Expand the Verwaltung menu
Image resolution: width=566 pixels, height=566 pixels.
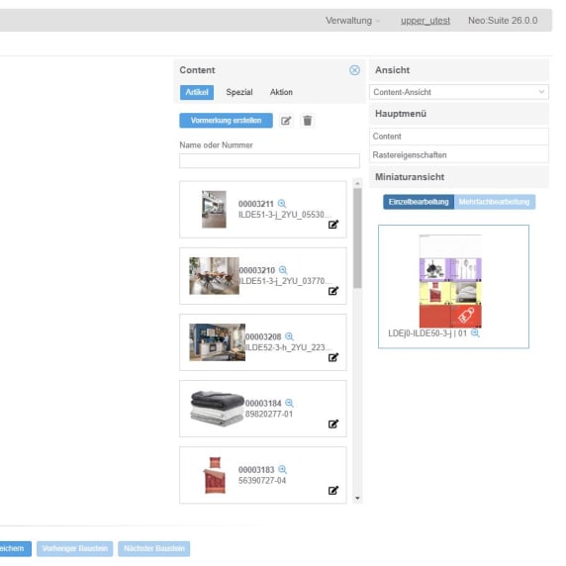(x=352, y=21)
